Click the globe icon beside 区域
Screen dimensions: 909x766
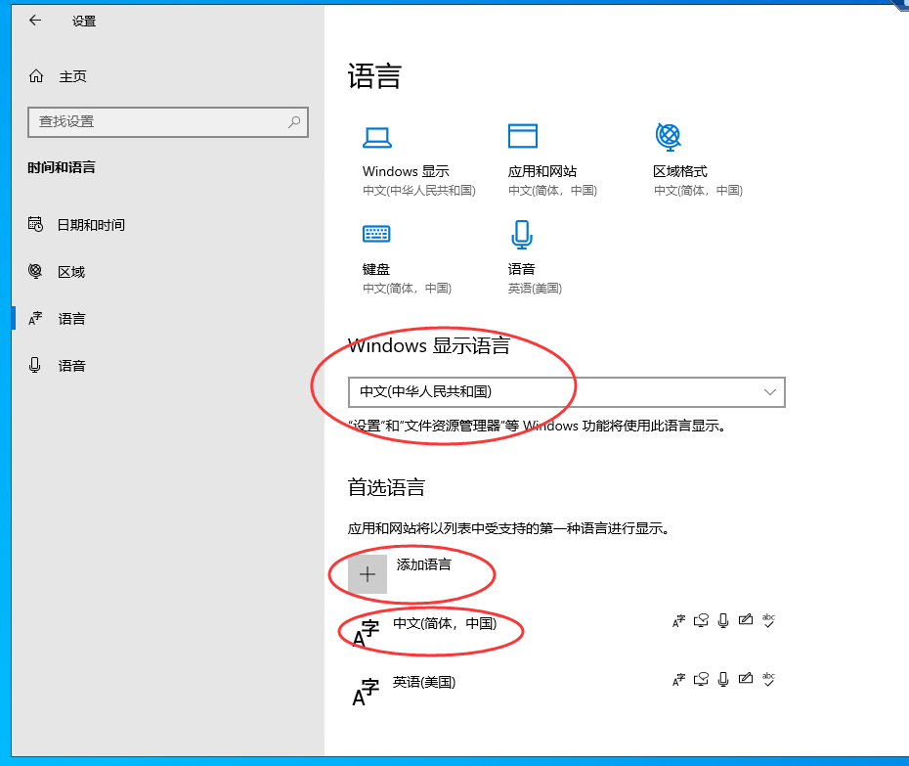[35, 271]
